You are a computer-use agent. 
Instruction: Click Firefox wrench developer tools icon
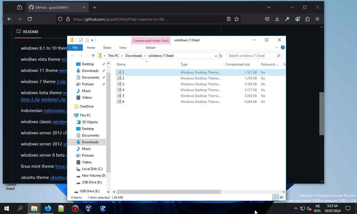pos(287,19)
